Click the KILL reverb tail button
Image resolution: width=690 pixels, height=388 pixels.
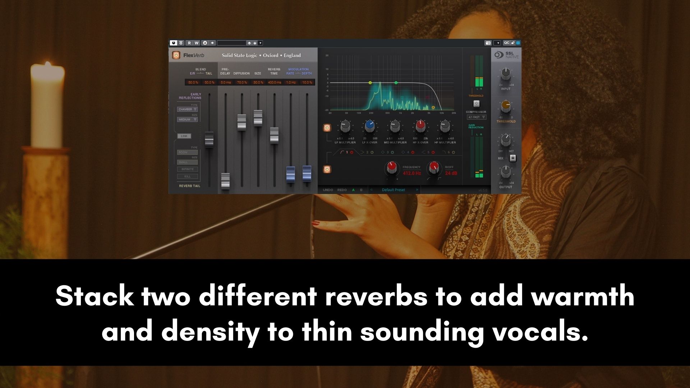point(187,176)
